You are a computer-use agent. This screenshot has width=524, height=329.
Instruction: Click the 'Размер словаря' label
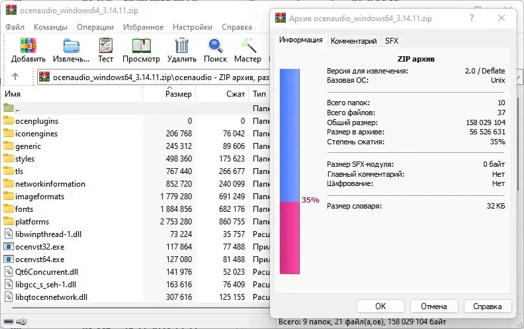tap(354, 206)
